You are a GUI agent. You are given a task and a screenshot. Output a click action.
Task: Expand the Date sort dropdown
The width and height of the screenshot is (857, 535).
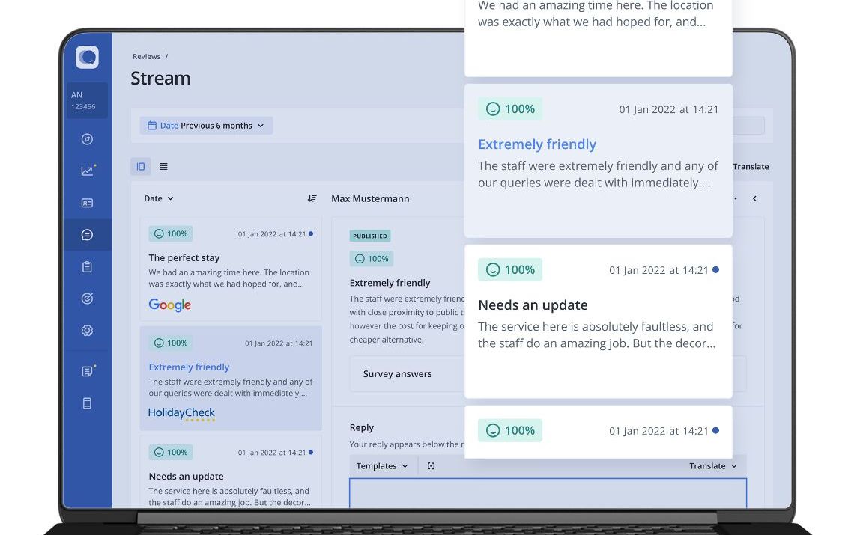pos(159,198)
